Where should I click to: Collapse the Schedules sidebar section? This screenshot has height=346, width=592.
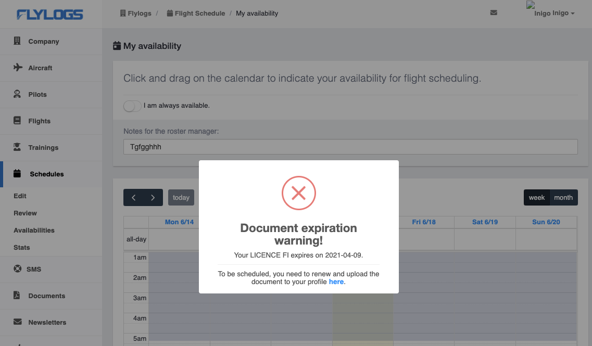pos(46,174)
